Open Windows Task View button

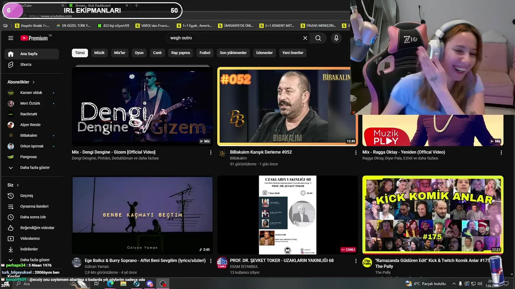(97, 284)
